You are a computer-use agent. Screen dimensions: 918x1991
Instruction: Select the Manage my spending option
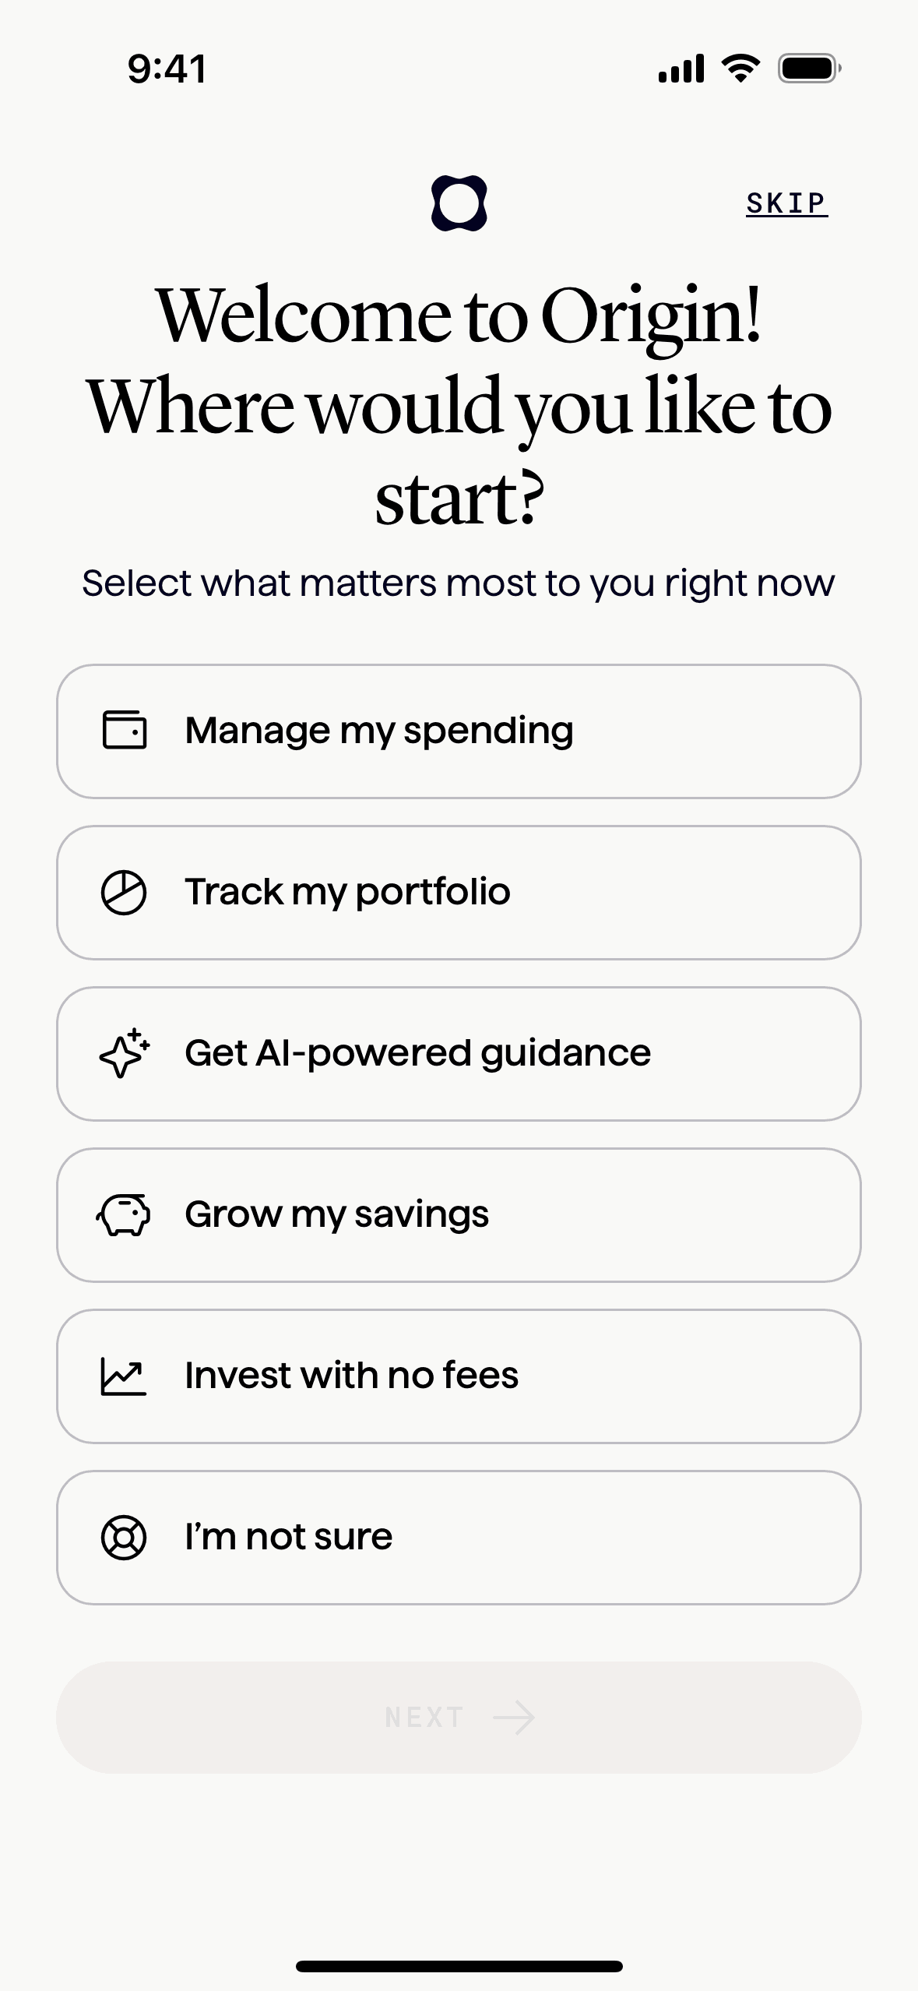click(459, 731)
